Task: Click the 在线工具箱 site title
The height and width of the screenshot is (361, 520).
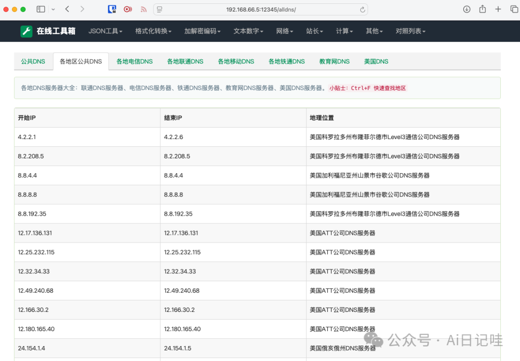Action: point(56,31)
